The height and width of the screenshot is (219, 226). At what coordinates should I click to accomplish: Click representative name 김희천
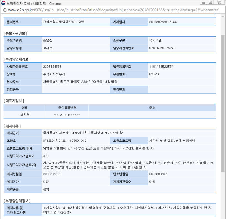click(x=25, y=115)
